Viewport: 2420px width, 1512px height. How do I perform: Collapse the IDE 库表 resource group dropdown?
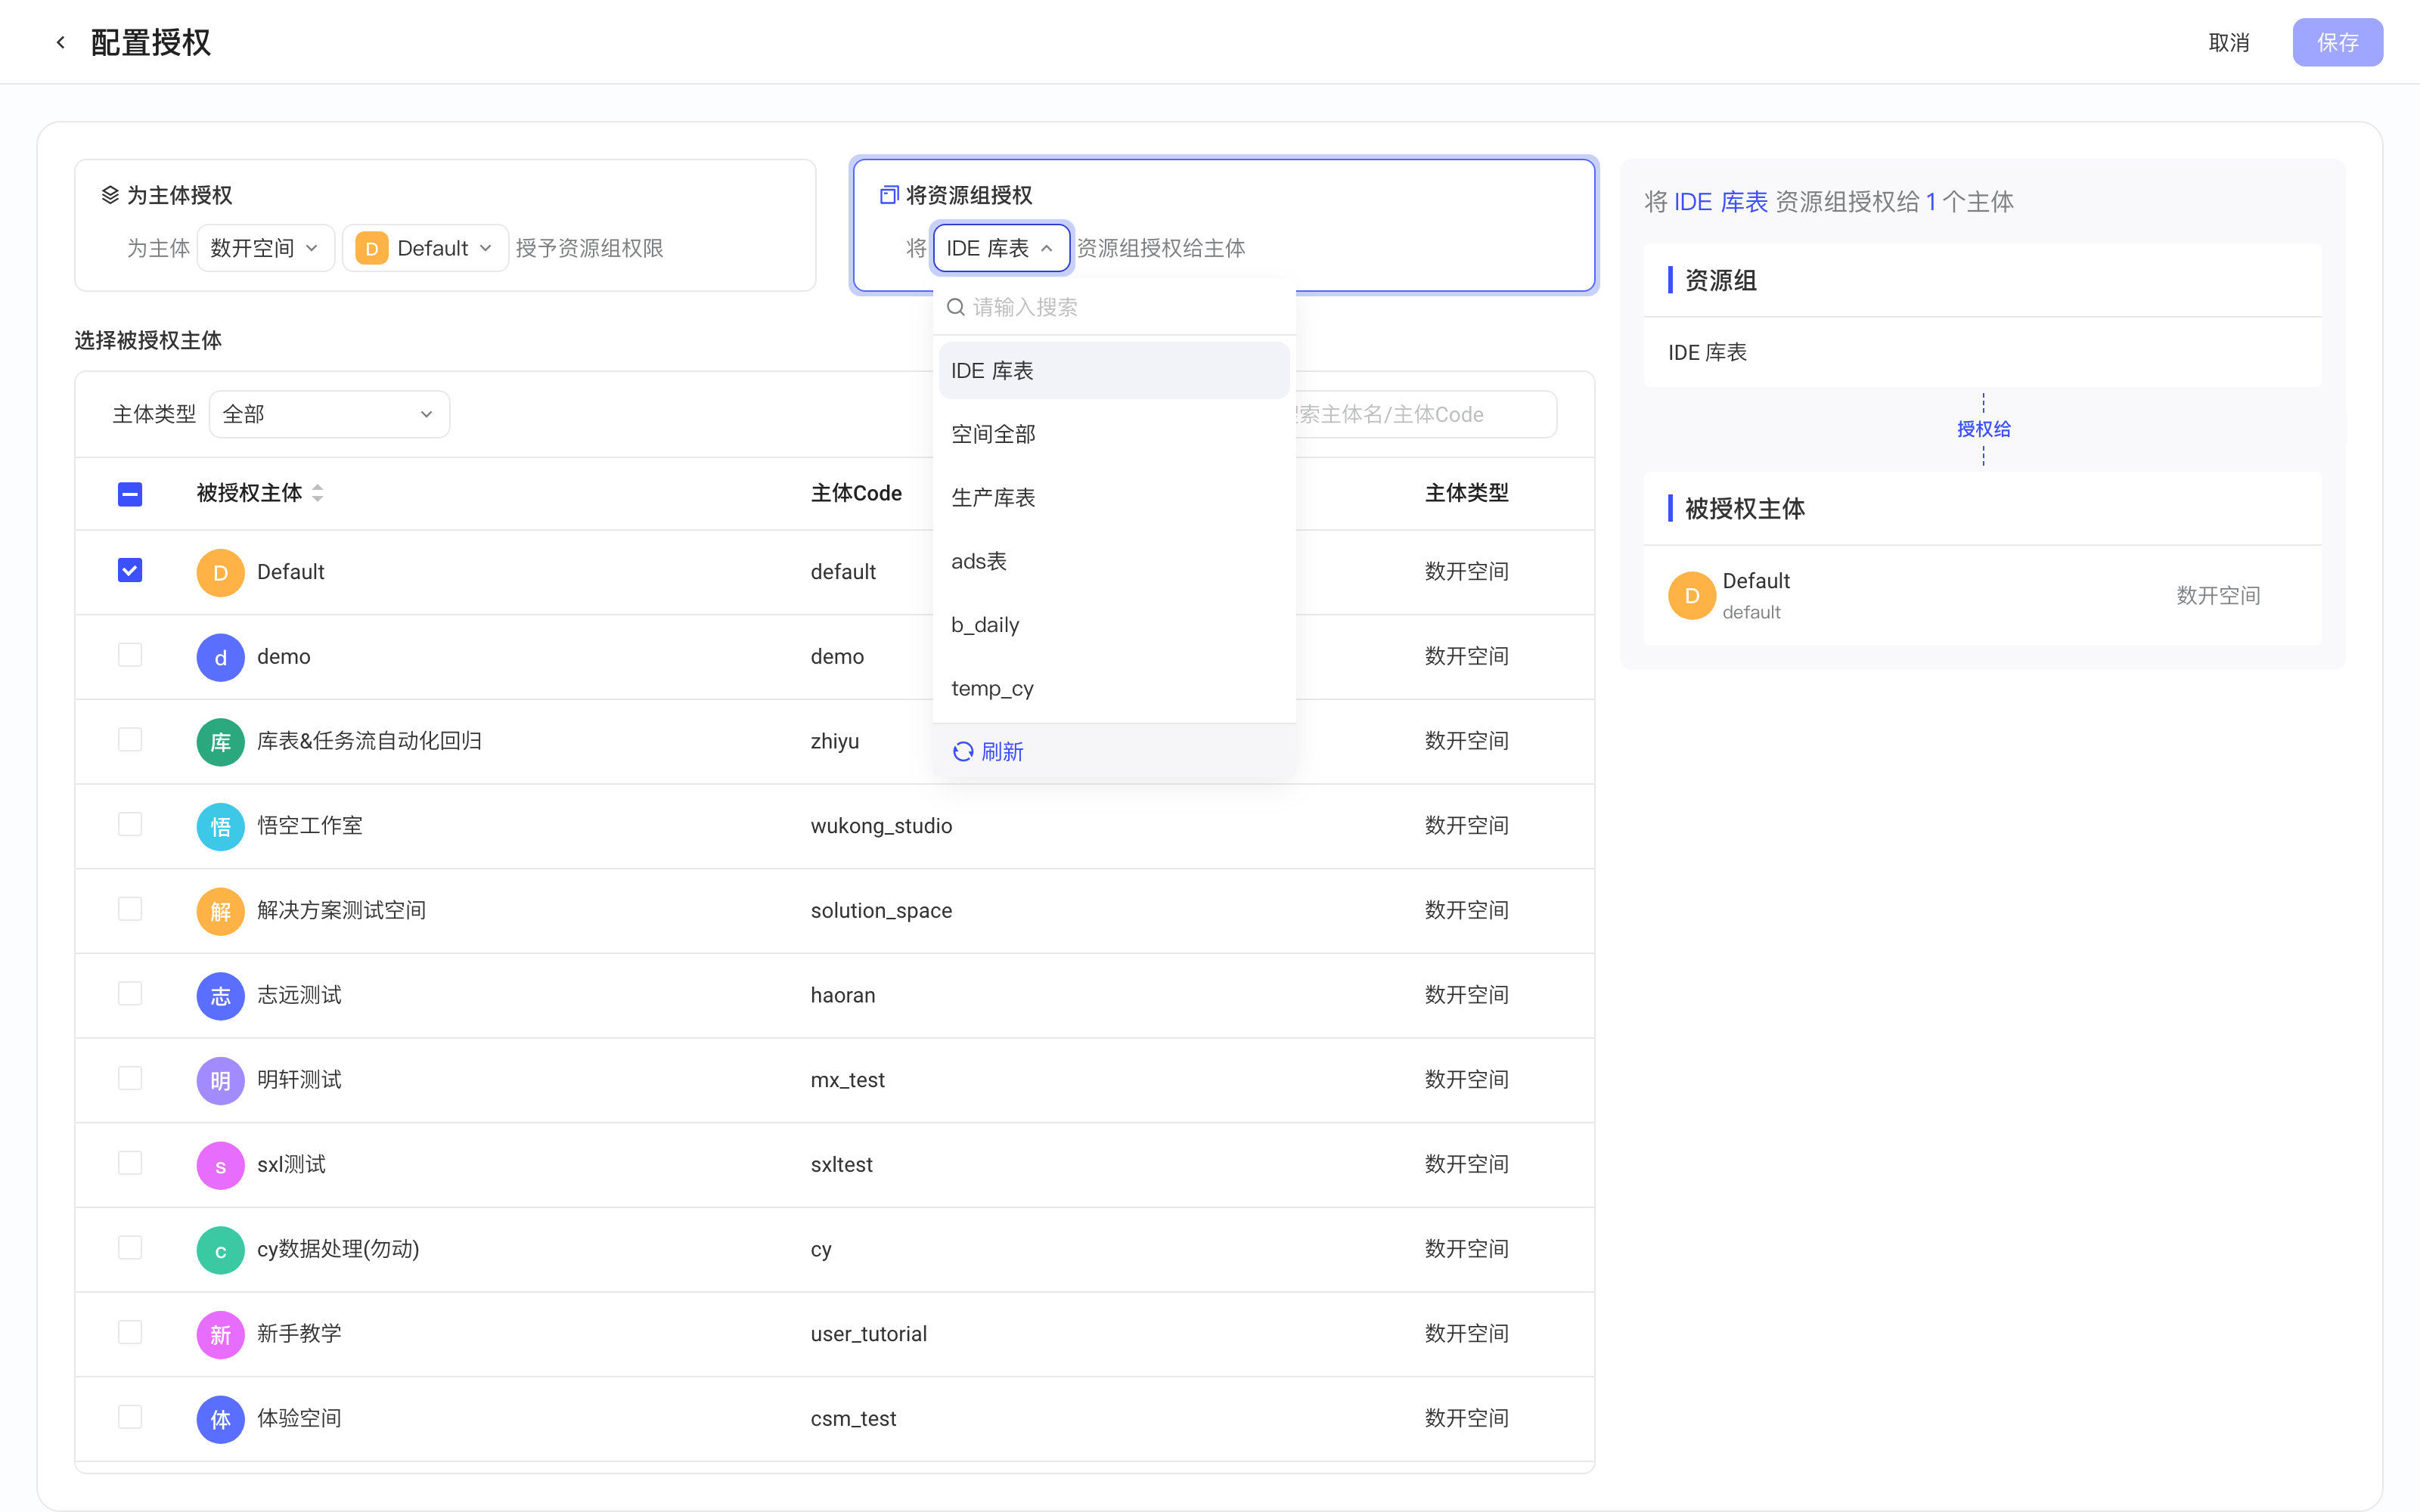pos(1001,248)
